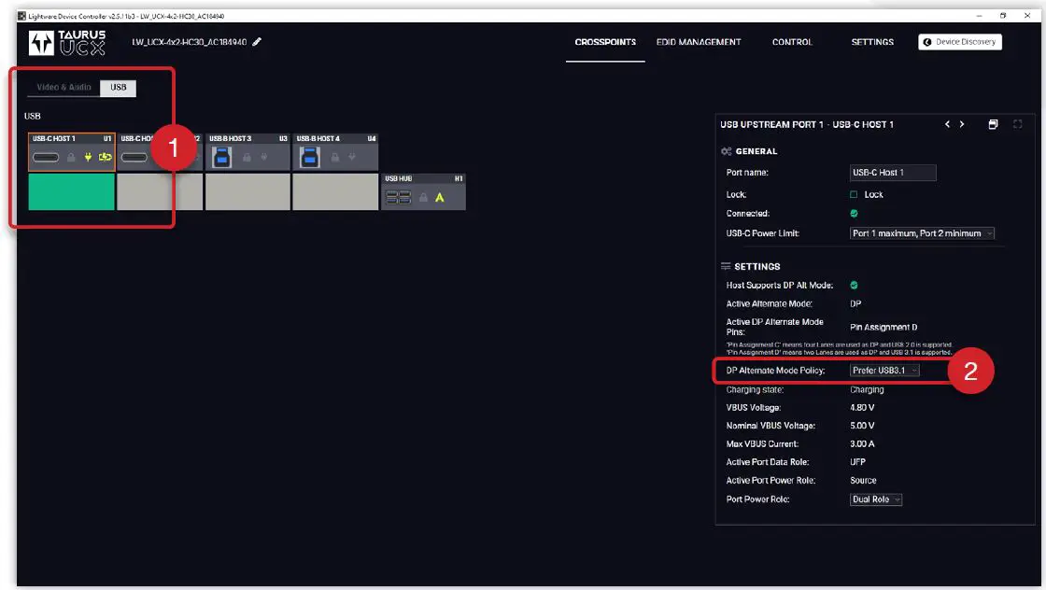Image resolution: width=1046 pixels, height=590 pixels.
Task: Click General section gear icon
Action: pyautogui.click(x=727, y=151)
